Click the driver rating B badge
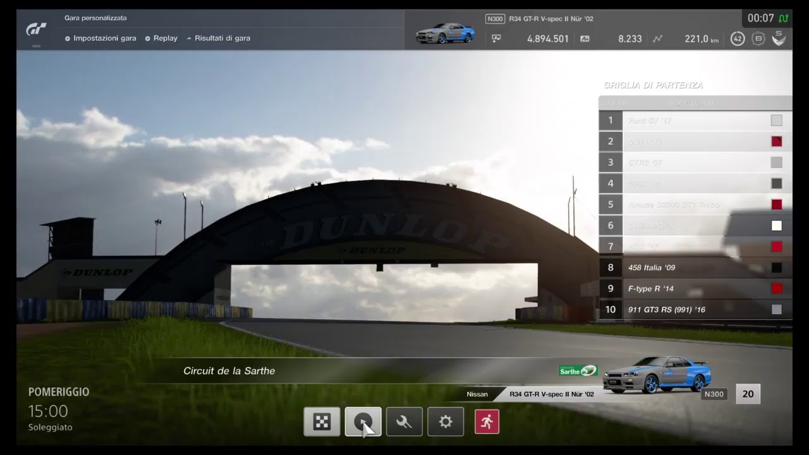 pos(758,39)
